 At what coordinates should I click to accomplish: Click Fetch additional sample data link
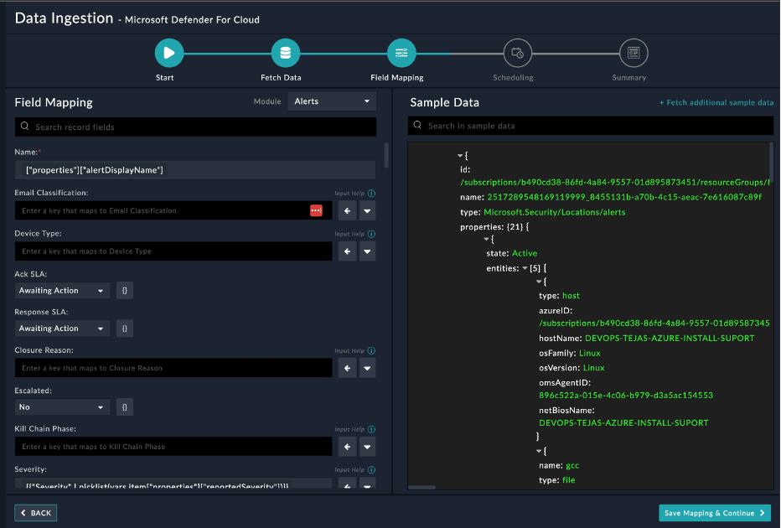716,103
